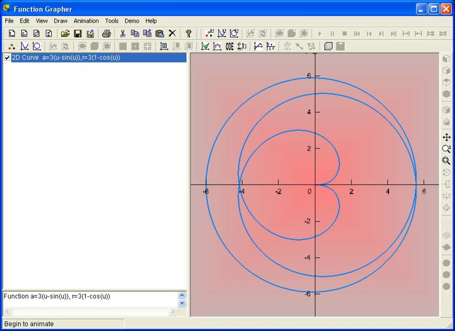Viewport: 455px width, 331px height.
Task: Open the Edit menu
Action: tap(25, 21)
